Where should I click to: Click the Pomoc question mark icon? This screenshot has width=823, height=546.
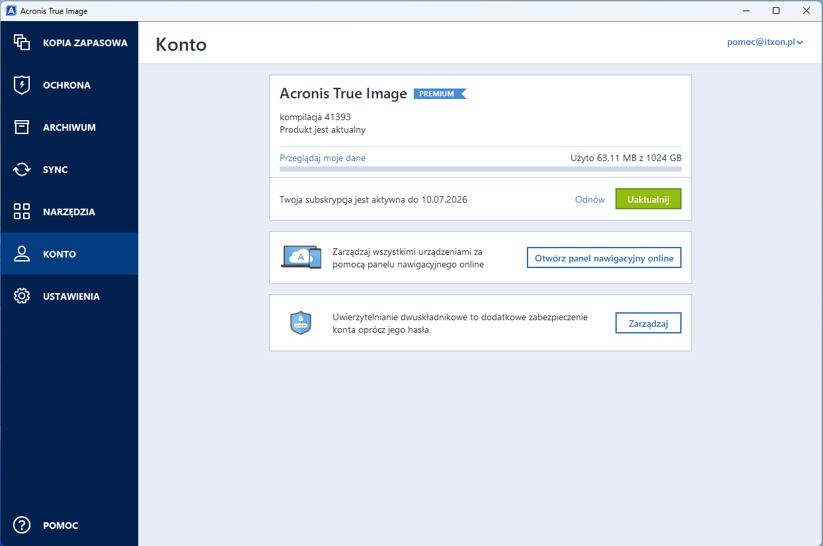coord(22,526)
